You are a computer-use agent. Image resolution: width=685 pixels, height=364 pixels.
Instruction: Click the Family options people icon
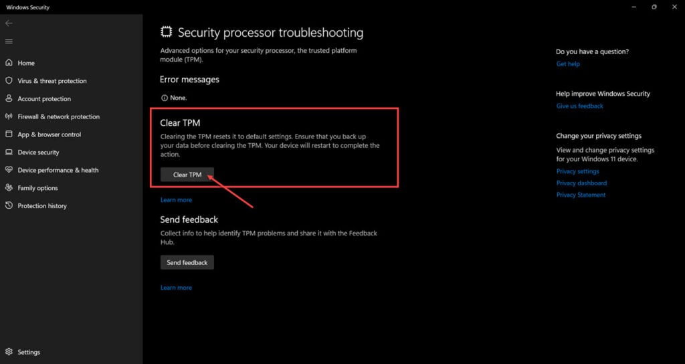click(9, 188)
